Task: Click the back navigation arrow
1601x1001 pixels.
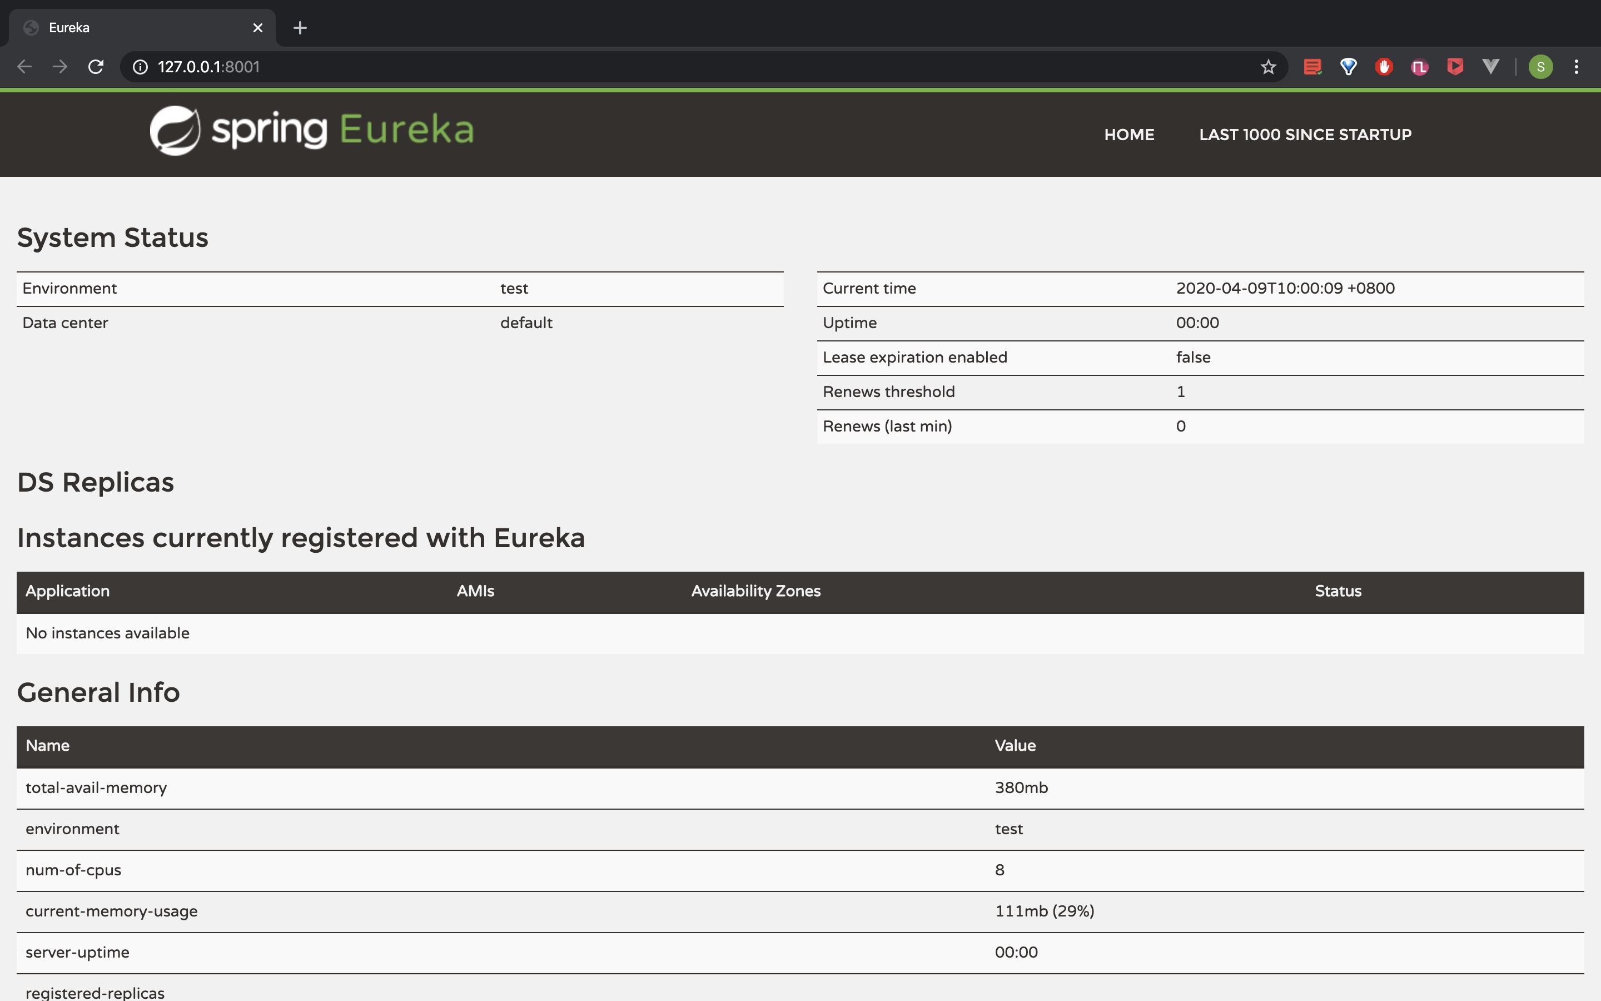Action: click(24, 67)
